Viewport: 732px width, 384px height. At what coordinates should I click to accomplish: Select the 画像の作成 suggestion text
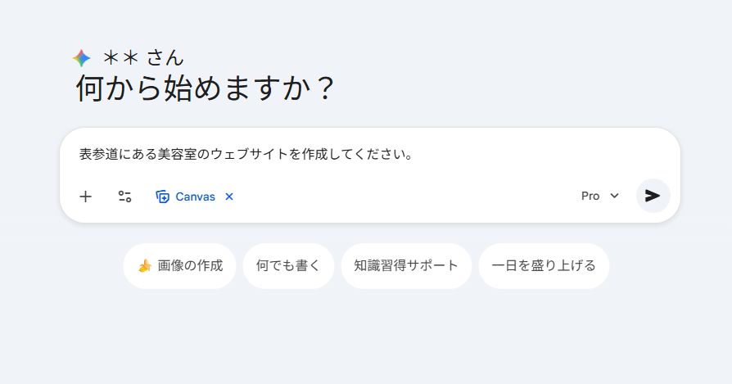(x=190, y=266)
